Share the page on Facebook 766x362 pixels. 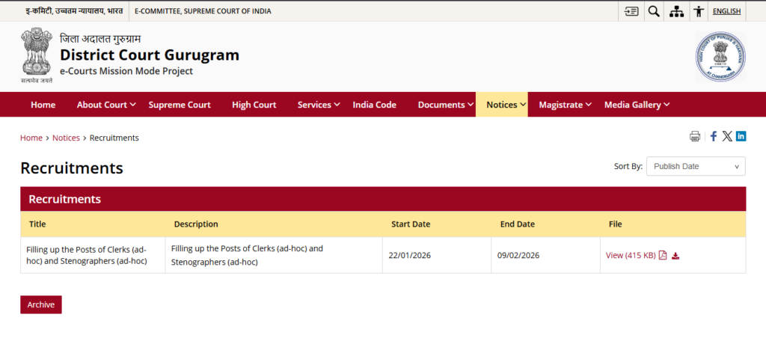click(713, 136)
